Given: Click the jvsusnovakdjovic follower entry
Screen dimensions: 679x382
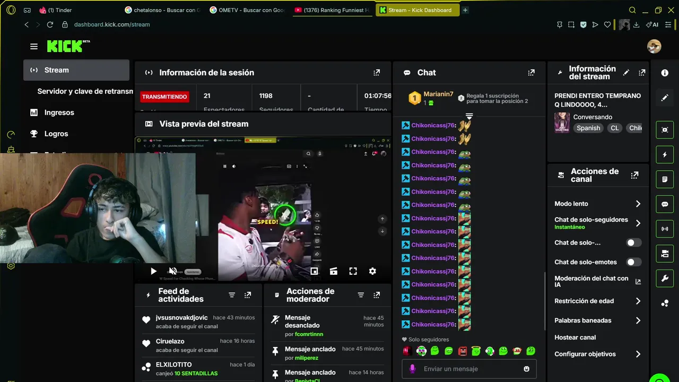Looking at the screenshot, I should point(198,322).
